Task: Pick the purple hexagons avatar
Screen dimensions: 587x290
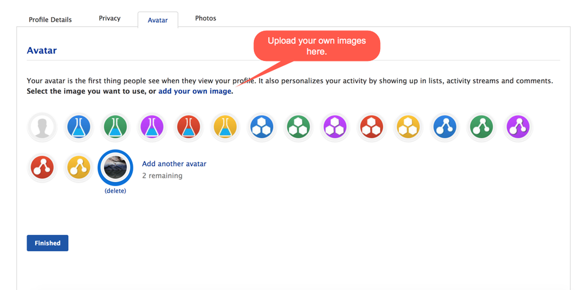Action: [x=335, y=127]
